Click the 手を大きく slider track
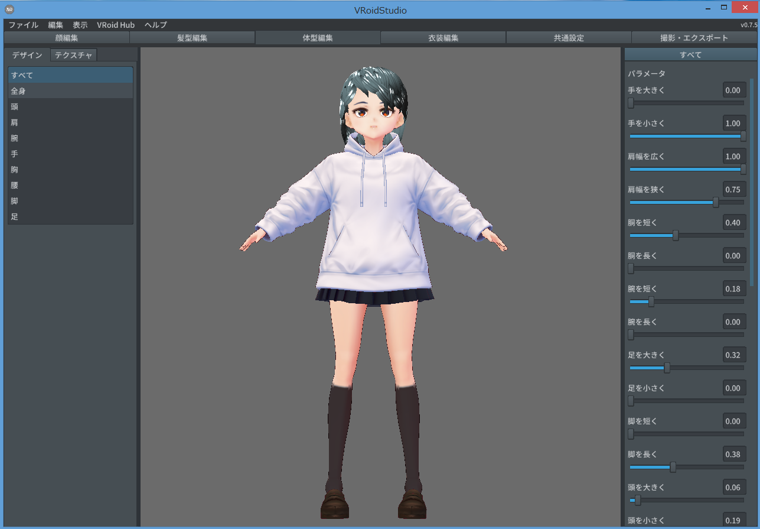The height and width of the screenshot is (529, 760). click(687, 103)
